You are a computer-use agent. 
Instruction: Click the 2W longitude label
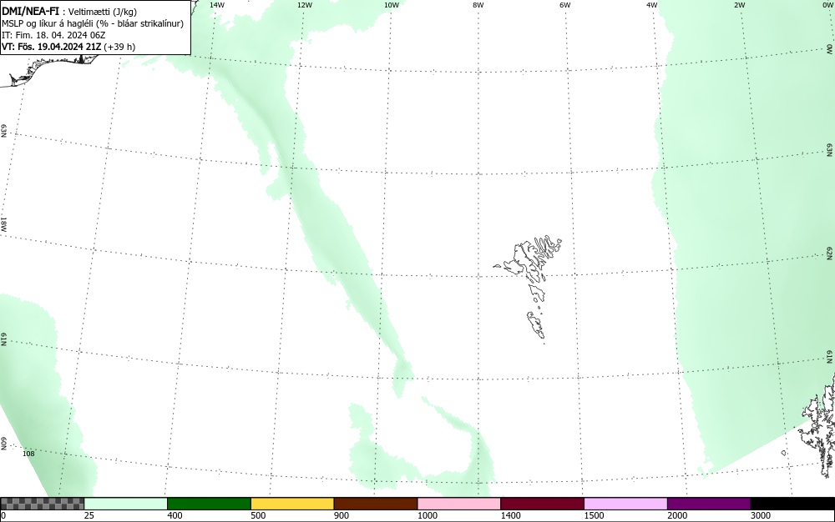tap(739, 5)
